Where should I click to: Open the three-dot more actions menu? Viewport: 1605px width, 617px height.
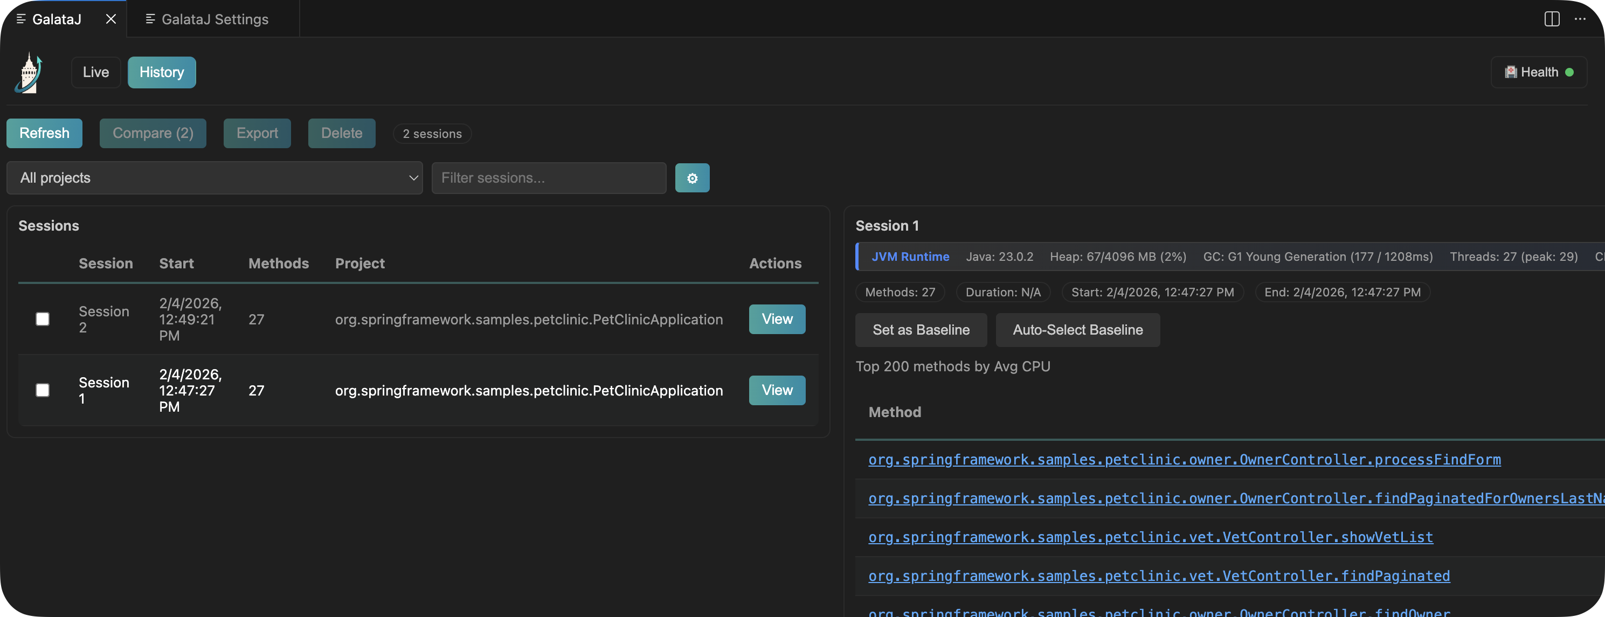point(1580,19)
